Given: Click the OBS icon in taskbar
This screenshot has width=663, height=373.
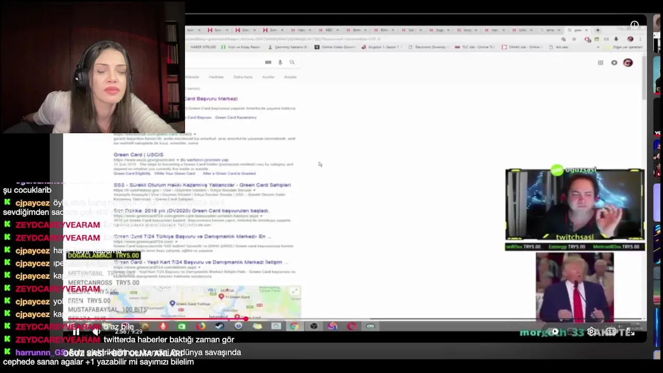Looking at the screenshot, I should (314, 326).
